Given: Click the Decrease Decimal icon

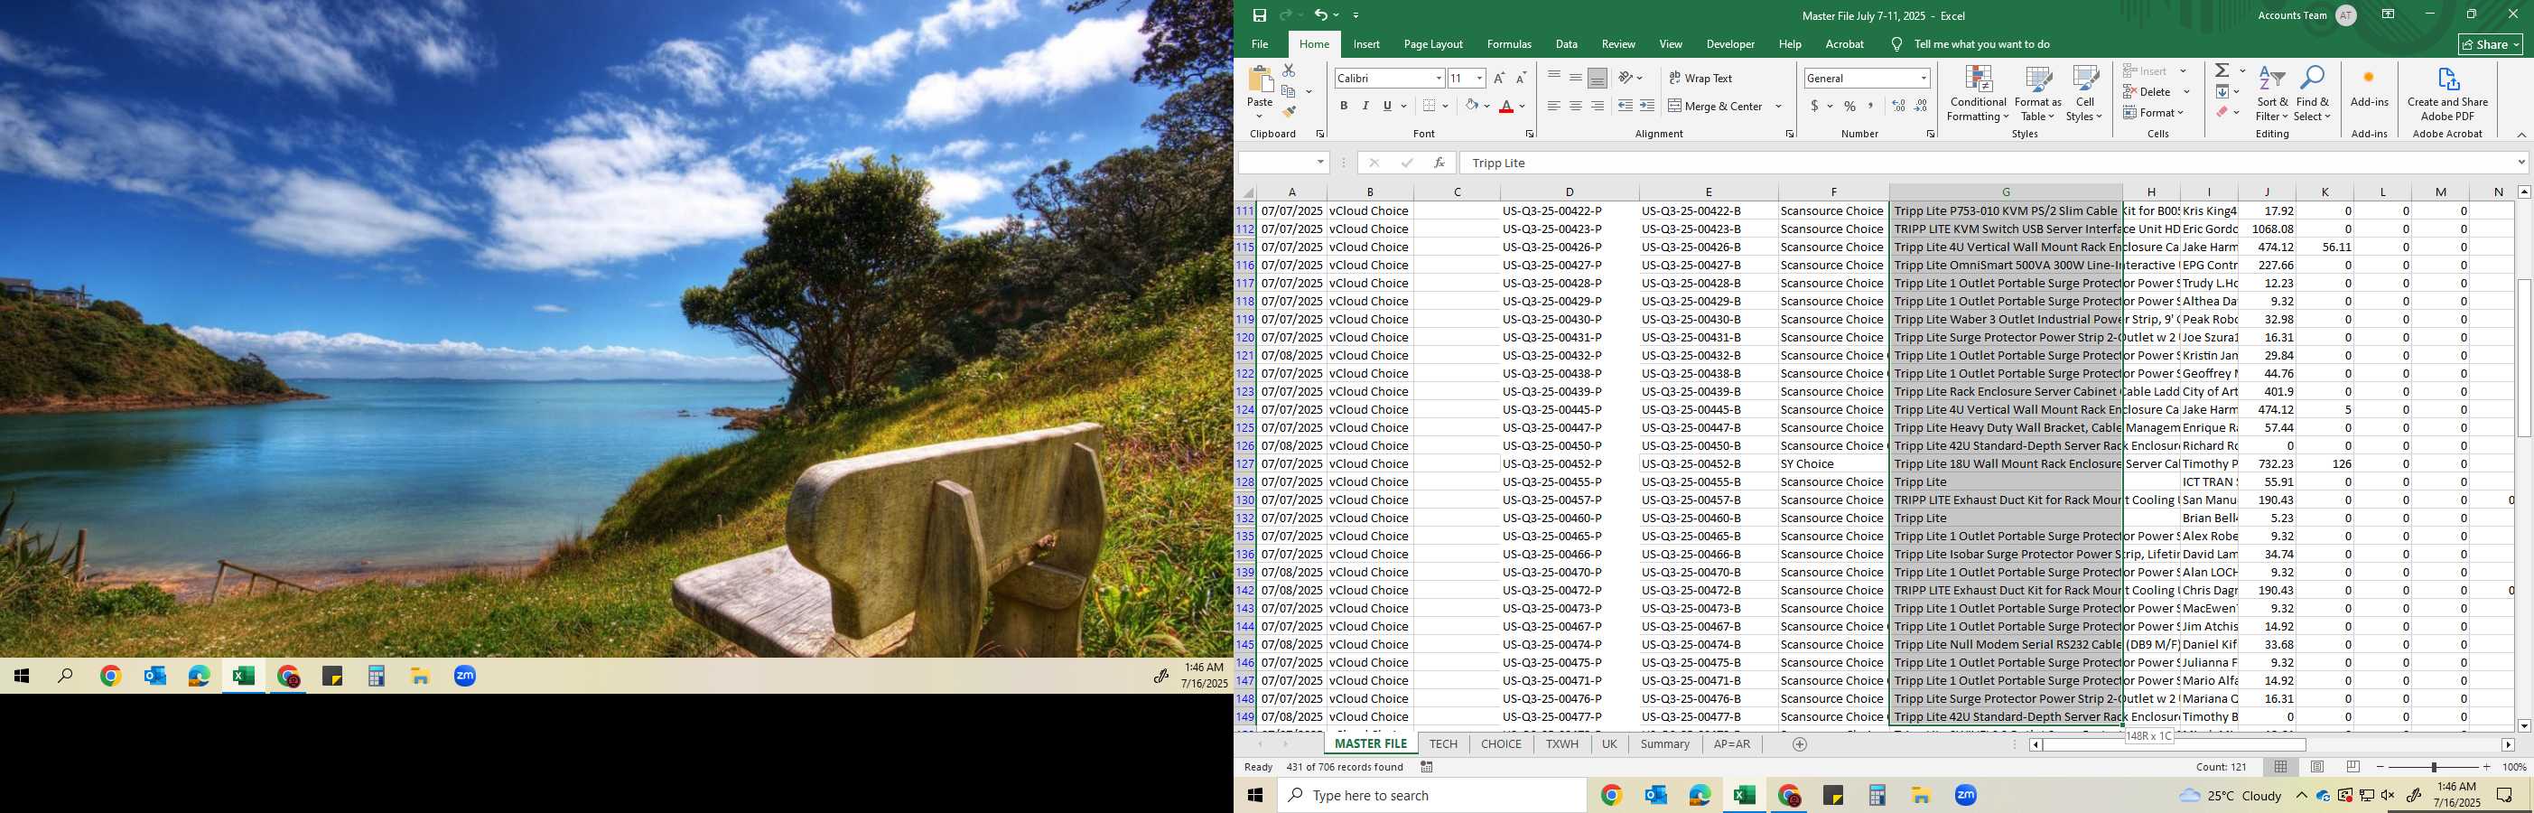Looking at the screenshot, I should pos(1920,106).
